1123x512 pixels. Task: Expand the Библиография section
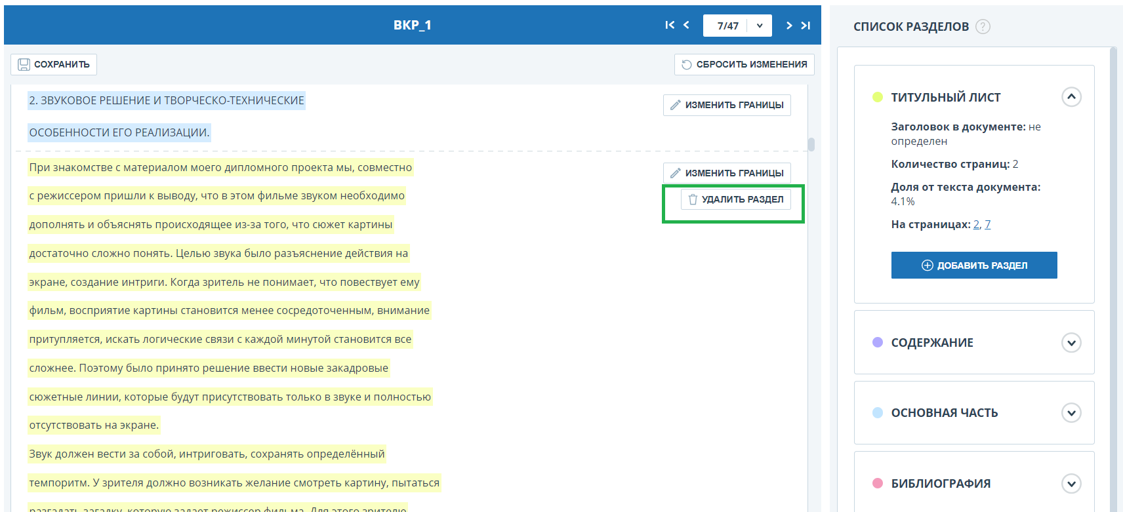coord(1071,484)
